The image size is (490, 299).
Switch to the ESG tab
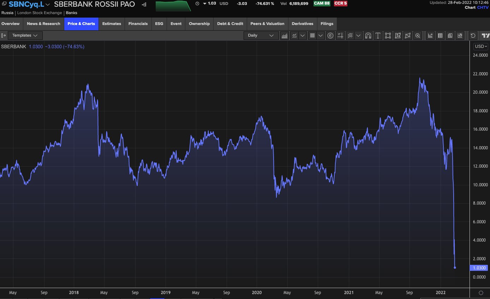[x=159, y=24]
